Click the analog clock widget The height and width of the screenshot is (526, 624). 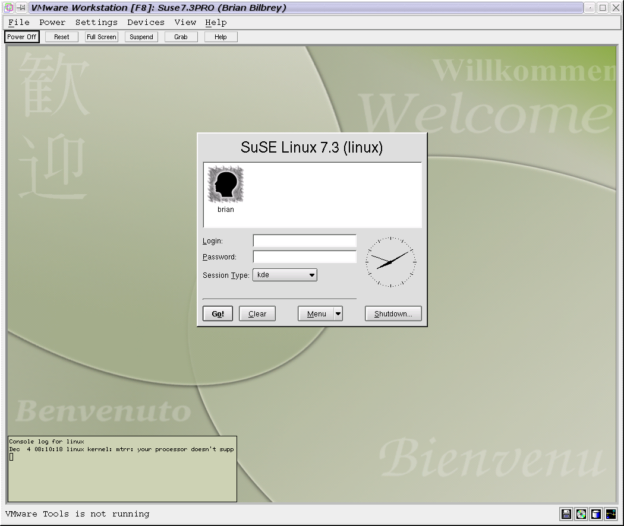coord(390,262)
